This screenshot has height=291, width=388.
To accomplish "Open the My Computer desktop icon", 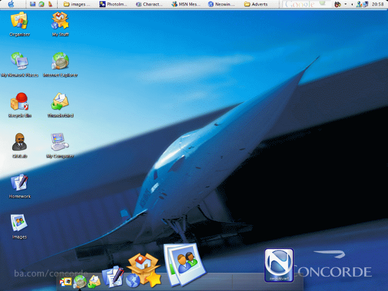I will pyautogui.click(x=60, y=145).
